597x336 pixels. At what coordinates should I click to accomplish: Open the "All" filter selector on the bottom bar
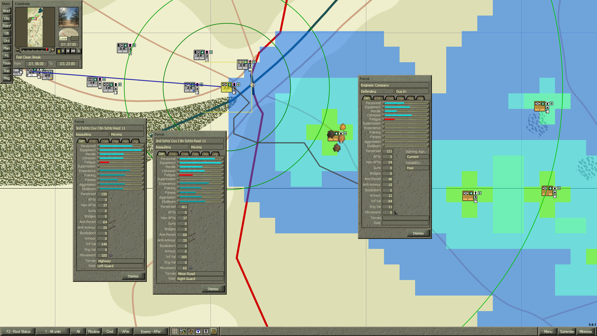(78, 332)
